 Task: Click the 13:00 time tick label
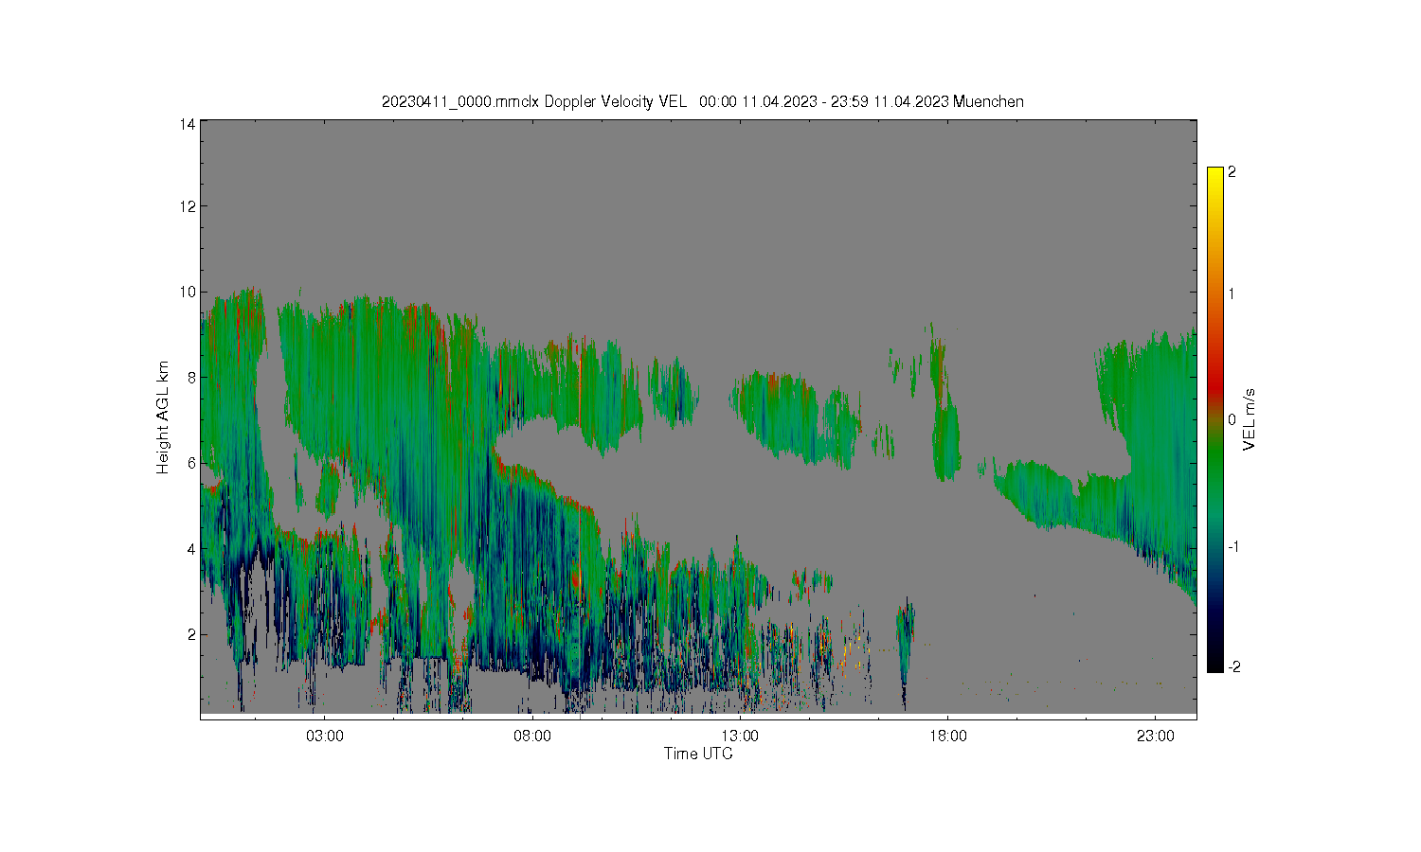[740, 737]
